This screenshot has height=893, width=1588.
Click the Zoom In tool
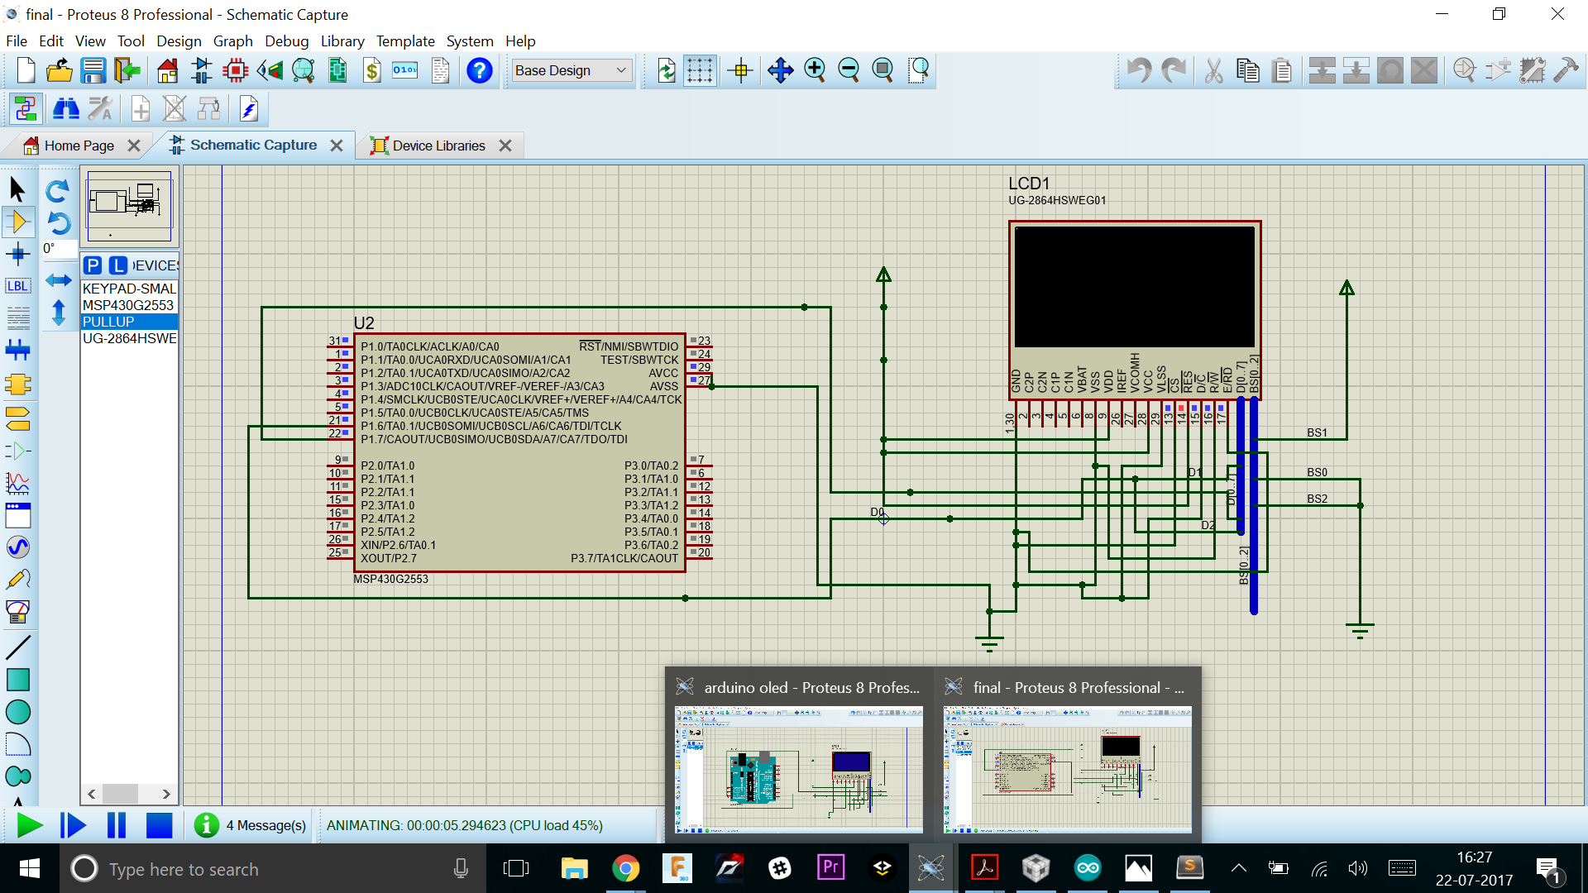pos(814,69)
